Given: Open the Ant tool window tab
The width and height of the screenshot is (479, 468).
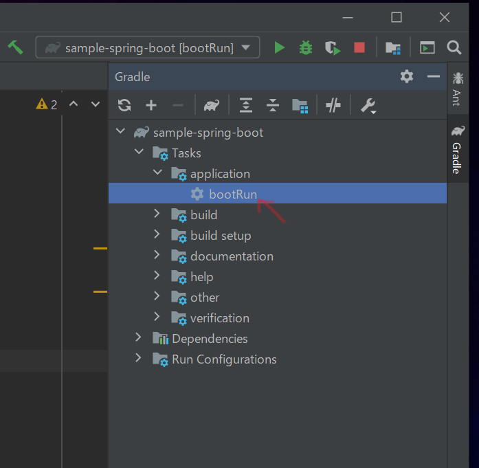Looking at the screenshot, I should pyautogui.click(x=458, y=89).
